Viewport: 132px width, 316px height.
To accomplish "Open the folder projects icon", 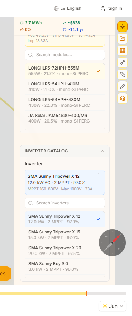I will coord(122,39).
